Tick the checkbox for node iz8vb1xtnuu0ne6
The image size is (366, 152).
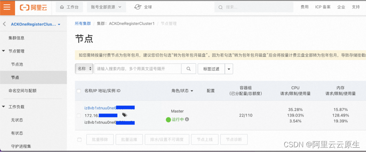click(79, 115)
